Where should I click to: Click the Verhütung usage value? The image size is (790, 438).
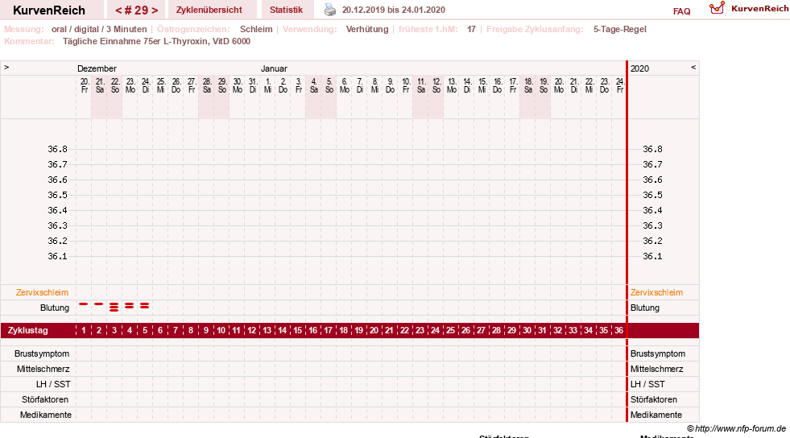click(x=367, y=29)
